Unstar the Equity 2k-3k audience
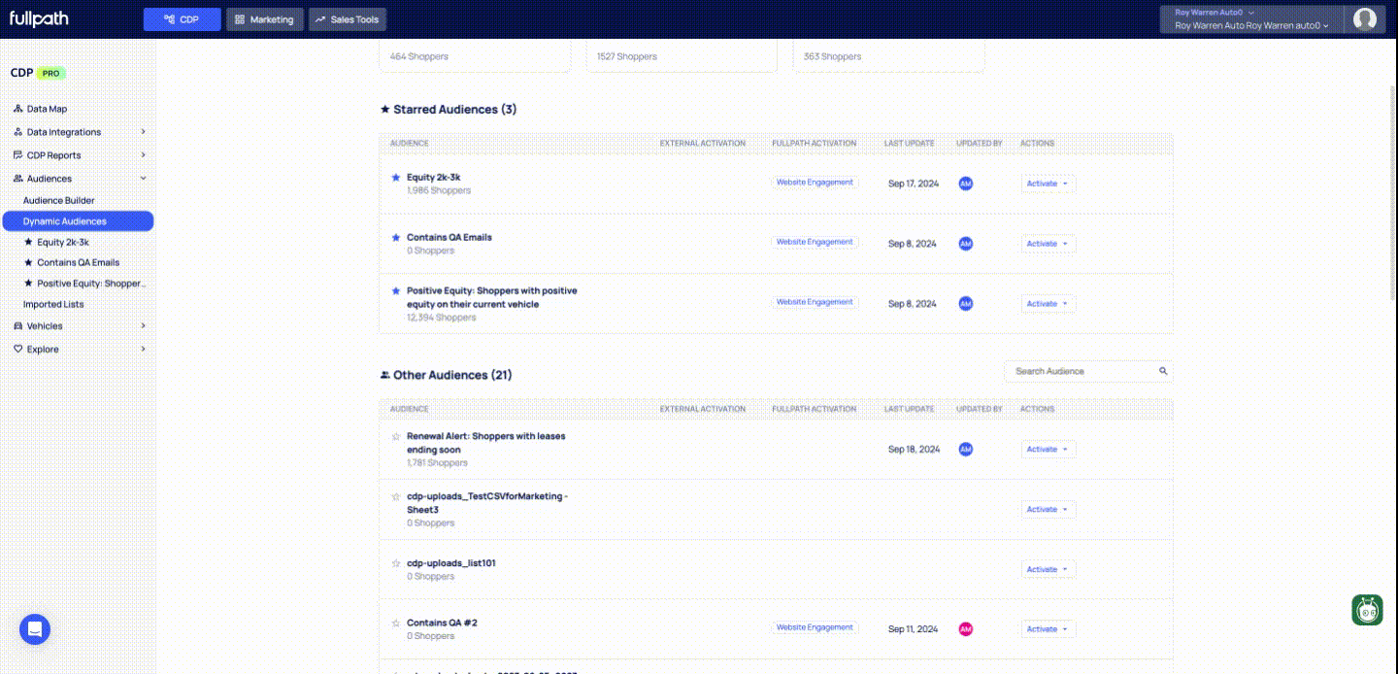This screenshot has width=1398, height=674. (x=395, y=178)
